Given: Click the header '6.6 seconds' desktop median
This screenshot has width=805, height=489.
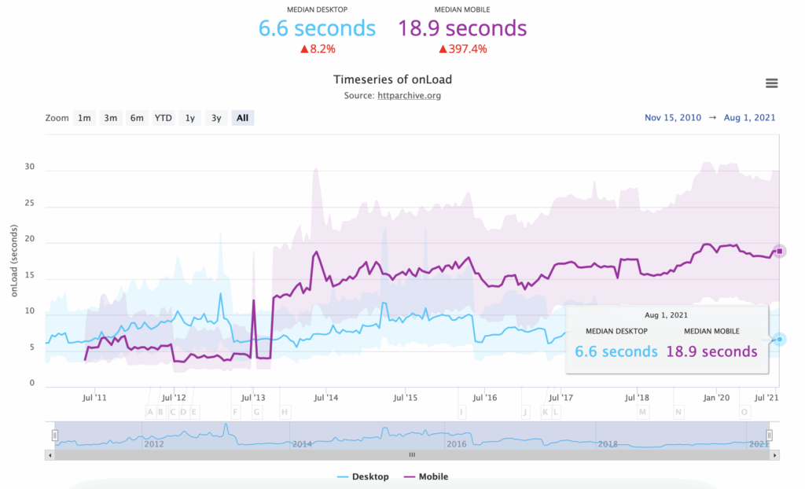Looking at the screenshot, I should tap(317, 28).
